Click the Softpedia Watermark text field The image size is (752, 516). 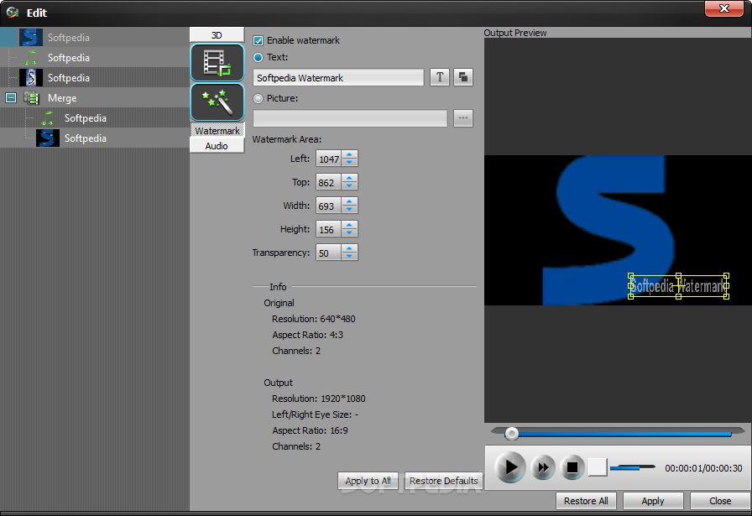tap(338, 78)
